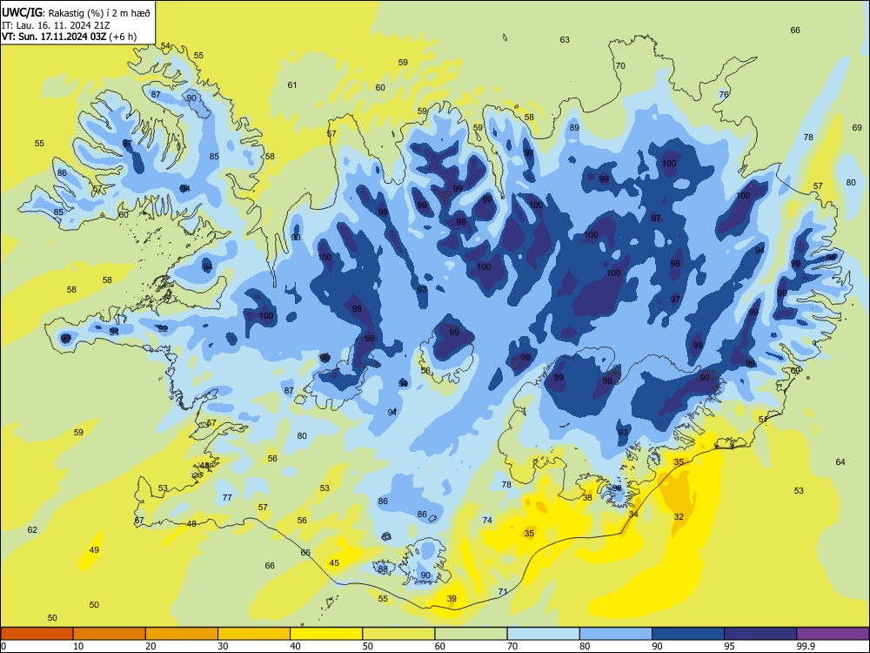The height and width of the screenshot is (653, 870).
Task: Click the map value '39' at the south coast
Action: pyautogui.click(x=452, y=599)
